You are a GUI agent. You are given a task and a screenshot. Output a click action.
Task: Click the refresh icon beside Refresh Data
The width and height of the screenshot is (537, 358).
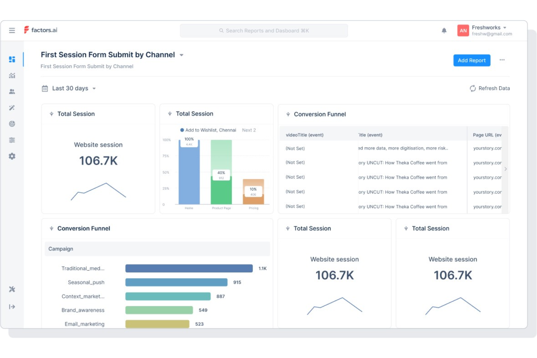point(473,89)
